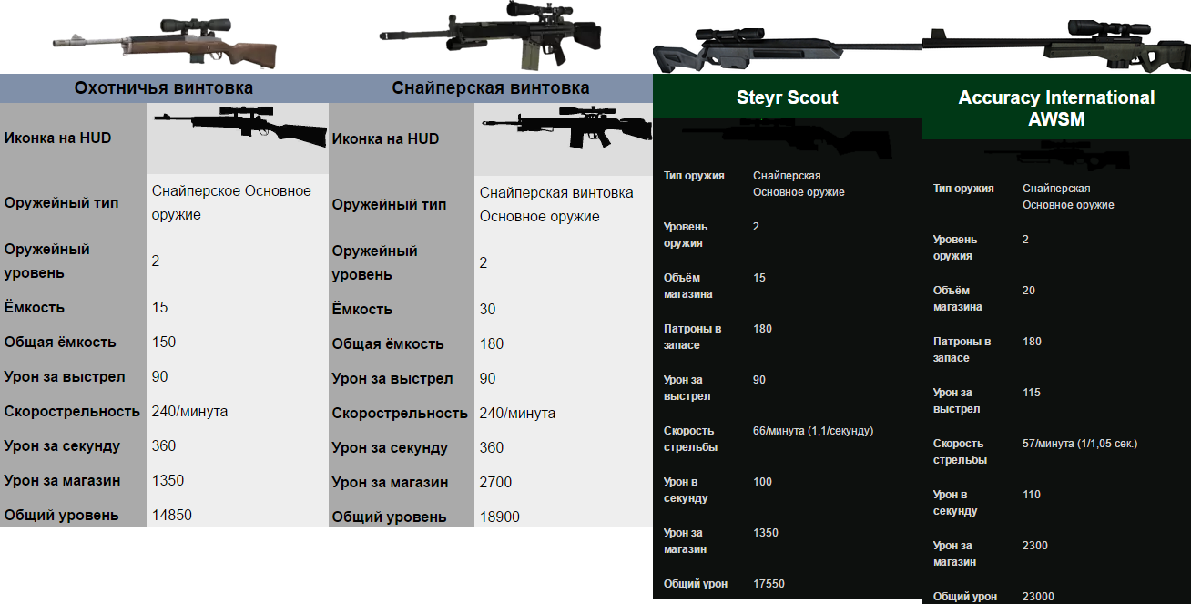Click Урон в секунду value 100
The width and height of the screenshot is (1191, 604).
[762, 481]
